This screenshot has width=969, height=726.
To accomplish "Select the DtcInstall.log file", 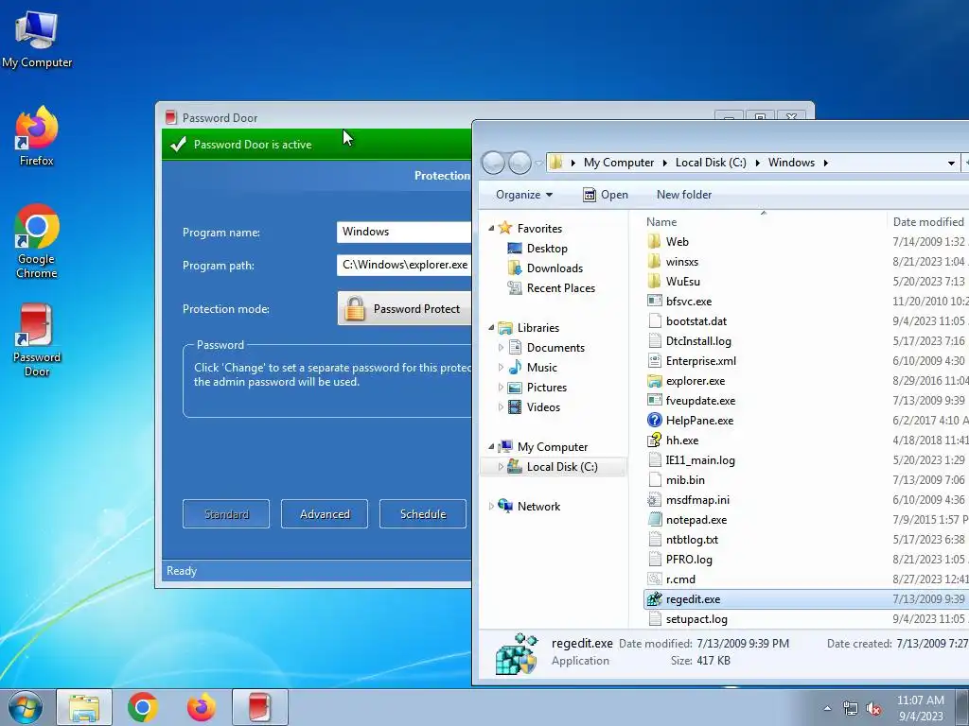I will 698,340.
